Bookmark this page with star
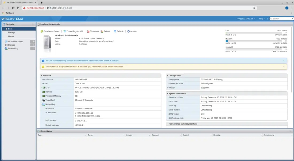 click(x=254, y=8)
